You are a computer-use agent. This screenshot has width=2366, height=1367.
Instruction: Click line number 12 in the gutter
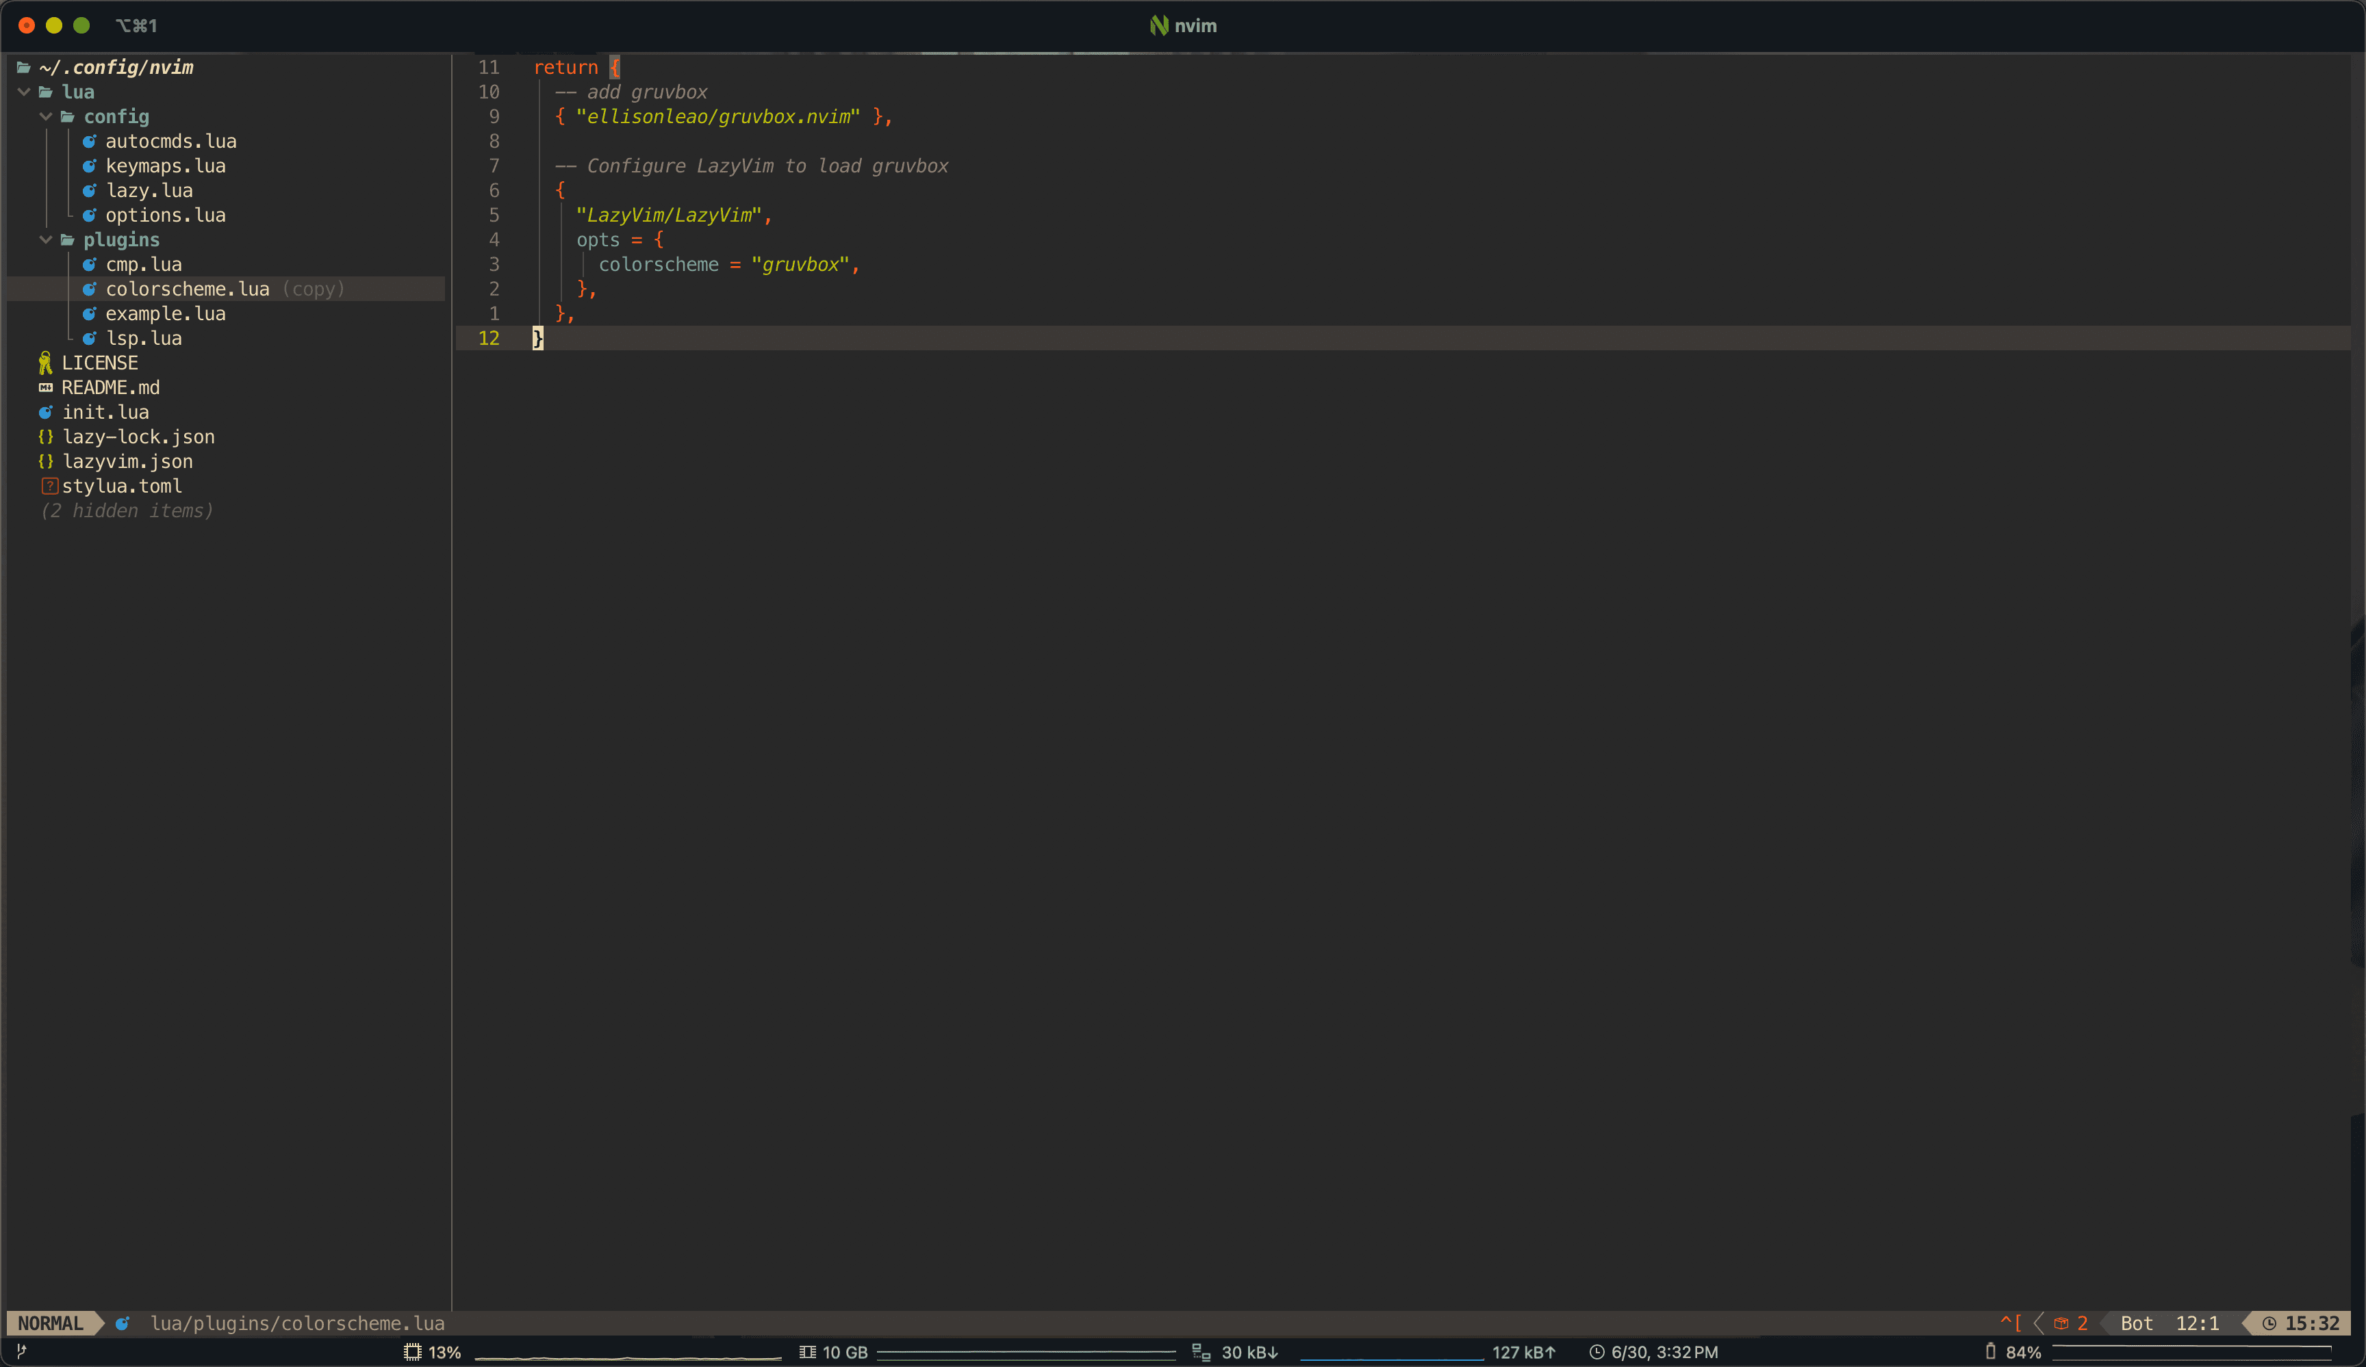click(488, 338)
